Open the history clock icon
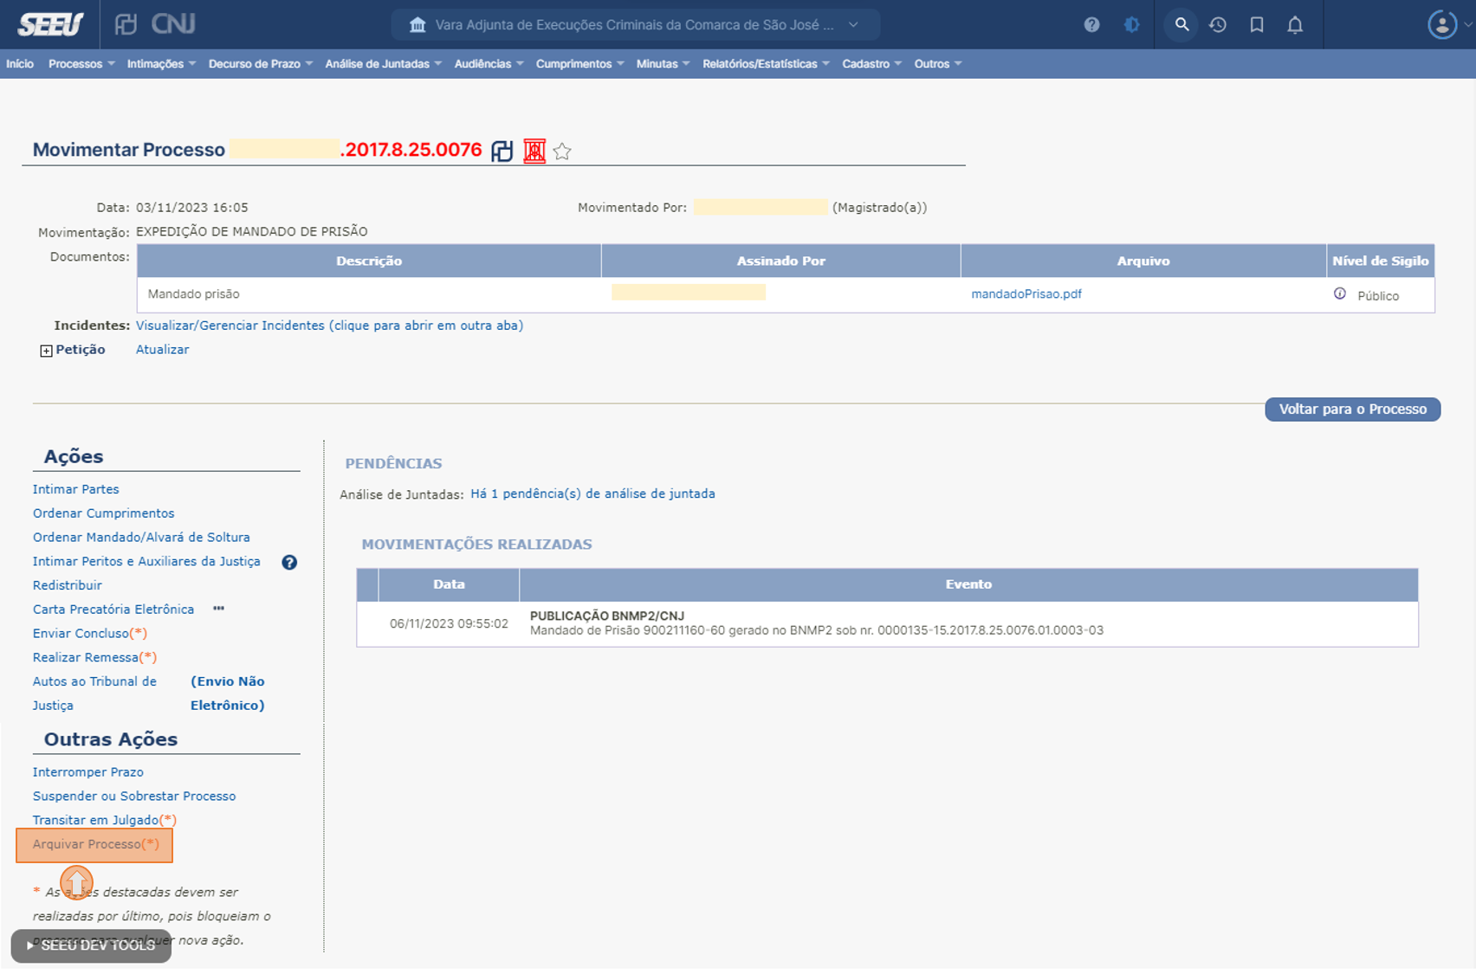 coord(1218,25)
